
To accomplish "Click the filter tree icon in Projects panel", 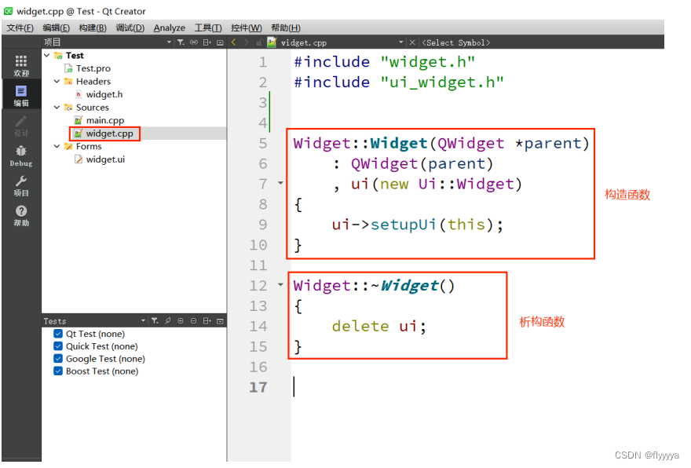I will [181, 42].
